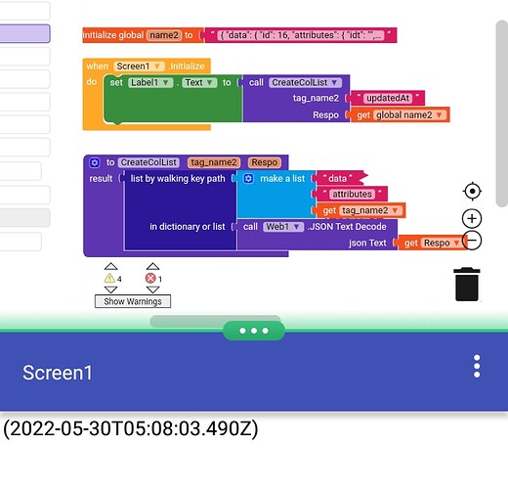Image resolution: width=508 pixels, height=489 pixels.
Task: Go to next error with down arrow
Action: pos(152,289)
